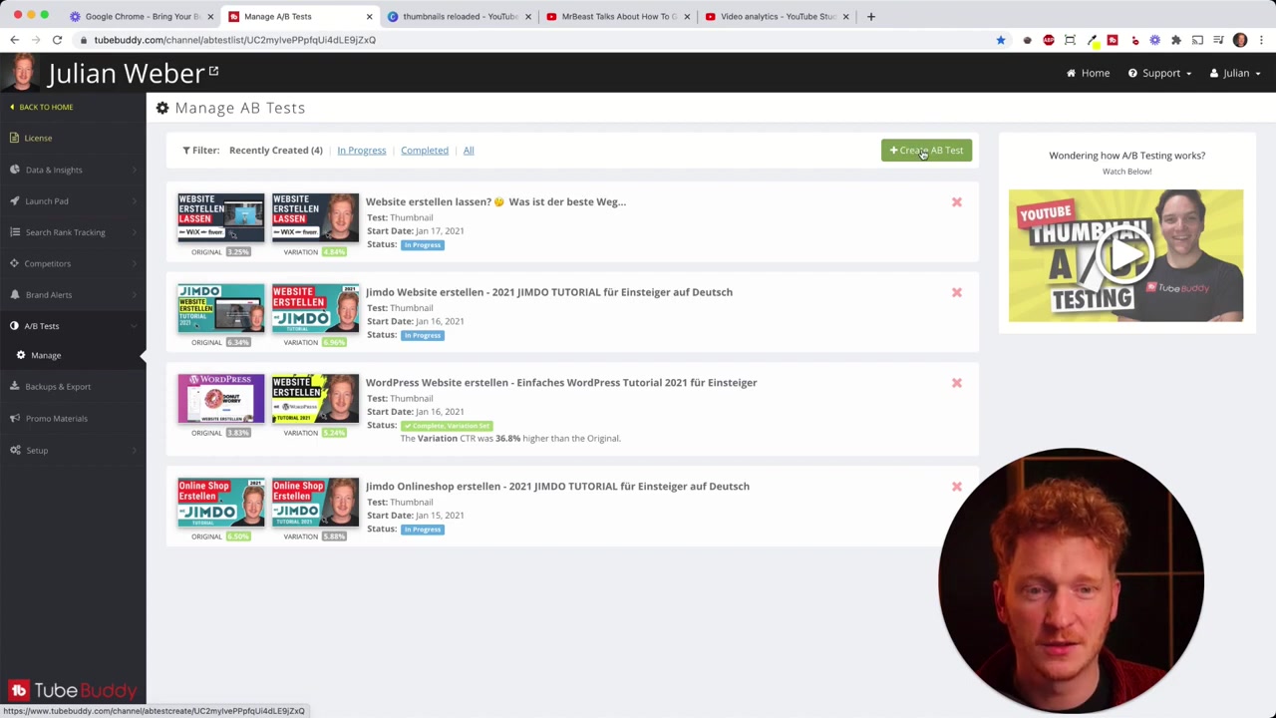The image size is (1276, 718).
Task: Click original thumbnail of Jimdo Website test
Action: [221, 308]
